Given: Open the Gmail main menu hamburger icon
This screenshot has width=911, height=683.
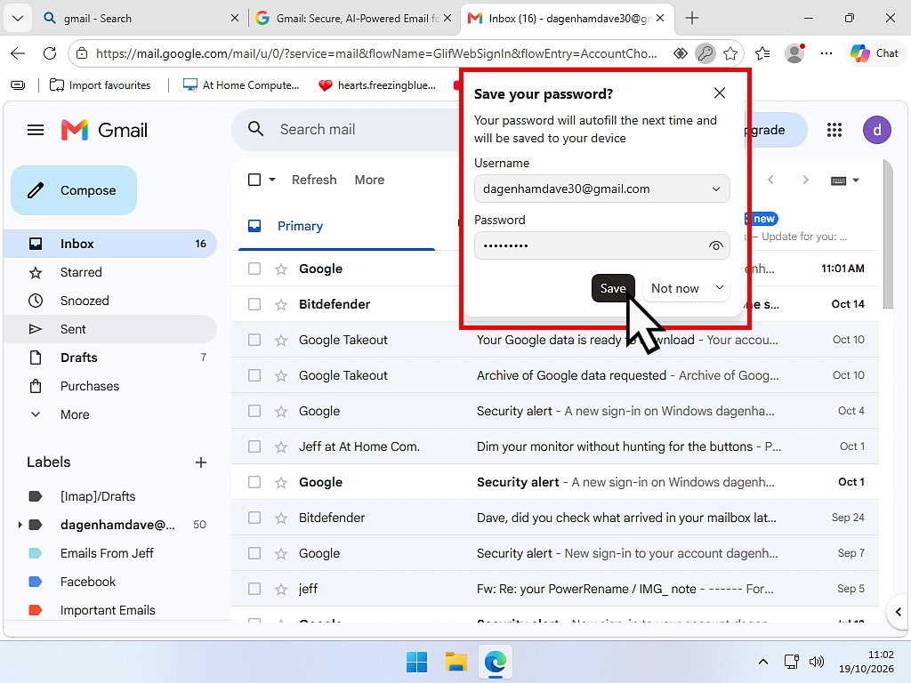Looking at the screenshot, I should tap(36, 130).
